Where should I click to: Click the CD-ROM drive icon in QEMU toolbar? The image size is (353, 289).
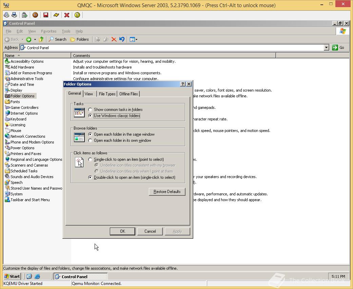(6, 15)
